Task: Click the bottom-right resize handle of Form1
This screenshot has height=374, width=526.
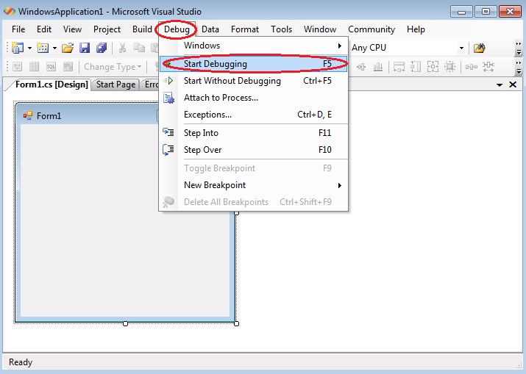Action: click(x=236, y=323)
